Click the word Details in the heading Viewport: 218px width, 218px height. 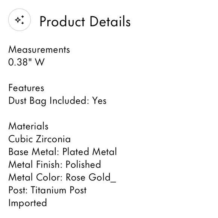pos(110,21)
